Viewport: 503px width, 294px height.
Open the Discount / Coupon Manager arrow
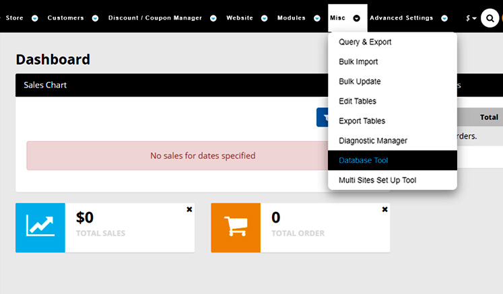tap(213, 18)
